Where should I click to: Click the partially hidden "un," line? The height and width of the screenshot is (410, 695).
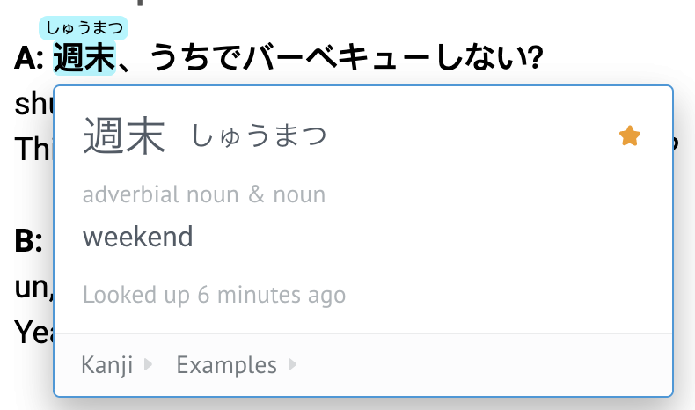pos(33,287)
